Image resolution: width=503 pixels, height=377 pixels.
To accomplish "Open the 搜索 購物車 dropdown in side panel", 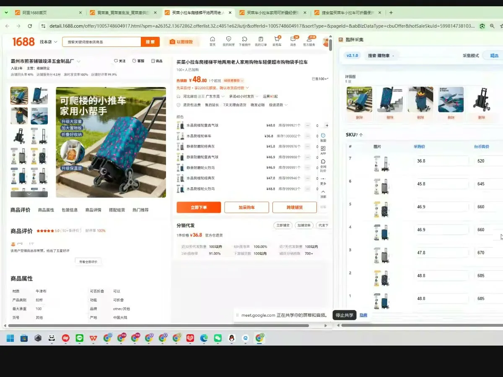I will pyautogui.click(x=381, y=55).
